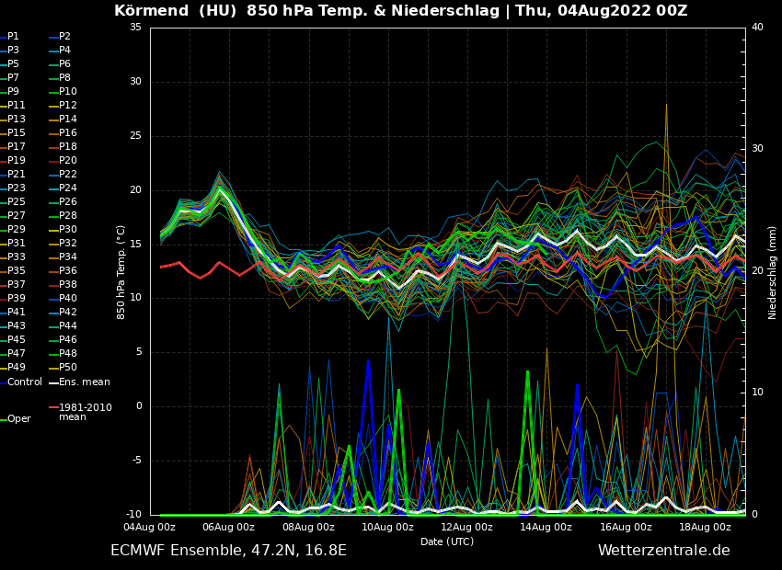Click the 35 value on temperature axis
Image resolution: width=782 pixels, height=570 pixels.
point(135,28)
